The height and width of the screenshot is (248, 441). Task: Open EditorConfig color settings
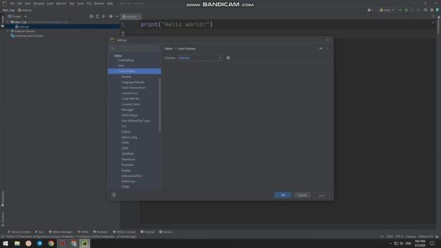(x=130, y=137)
